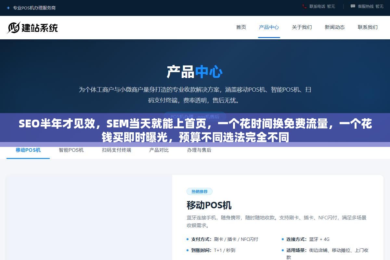
Task: Click the 客服热线 暂无 text
Action: [x=370, y=6]
